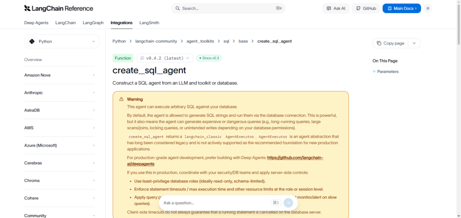Go to Main Docs
461x218 pixels.
(x=402, y=9)
